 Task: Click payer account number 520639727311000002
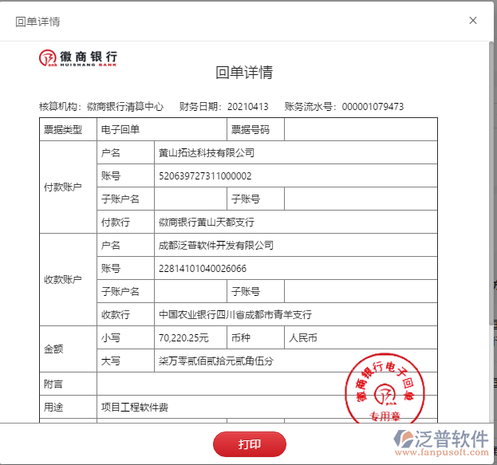(x=205, y=176)
